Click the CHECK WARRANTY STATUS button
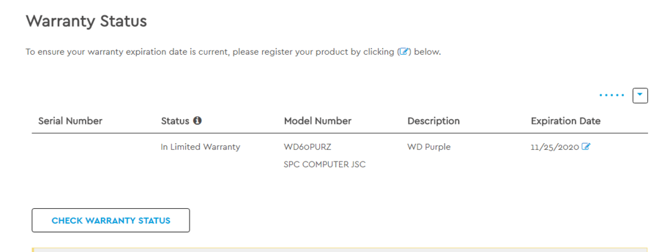The height and width of the screenshot is (252, 659). (111, 220)
